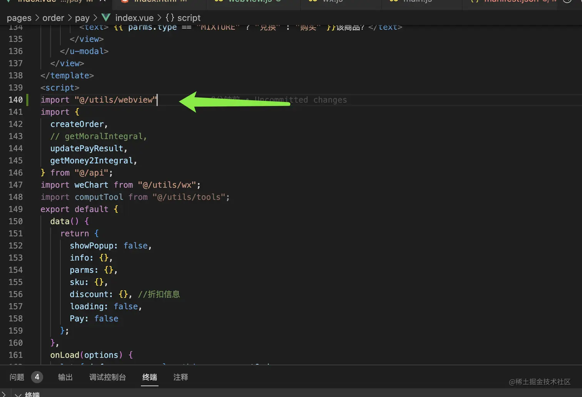582x397 pixels.
Task: Click the opening <script> tag
Action: (60, 87)
